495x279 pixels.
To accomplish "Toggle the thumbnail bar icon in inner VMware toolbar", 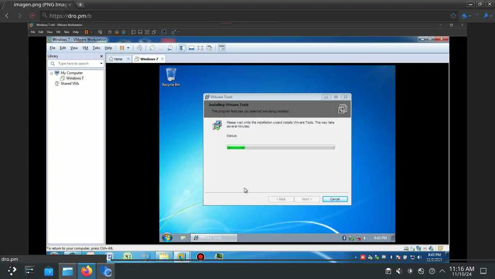I will [x=191, y=48].
